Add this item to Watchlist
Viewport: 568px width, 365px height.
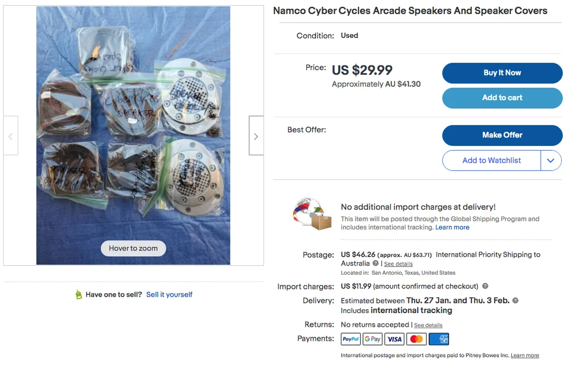[491, 161]
